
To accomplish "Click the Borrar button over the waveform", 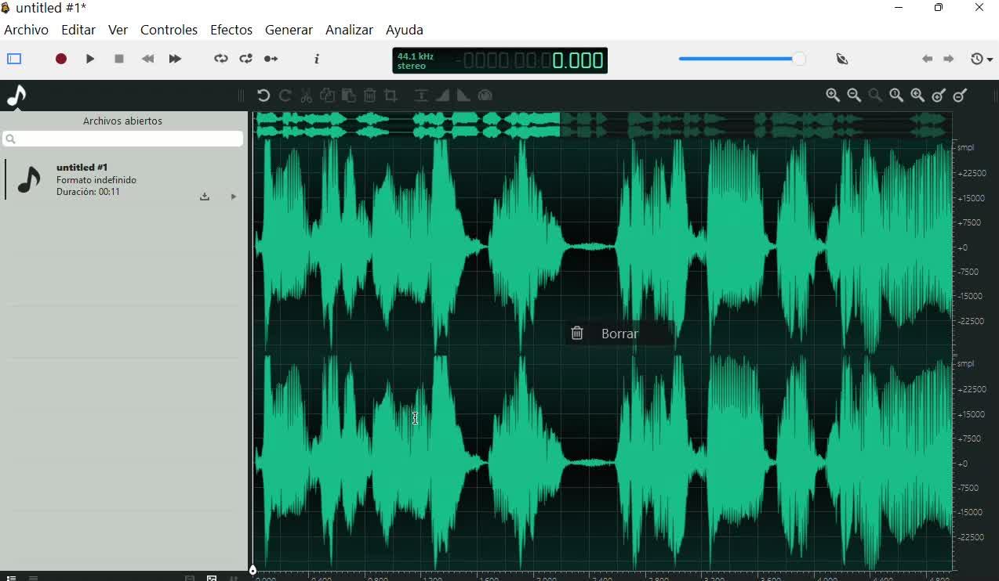I will (x=619, y=334).
